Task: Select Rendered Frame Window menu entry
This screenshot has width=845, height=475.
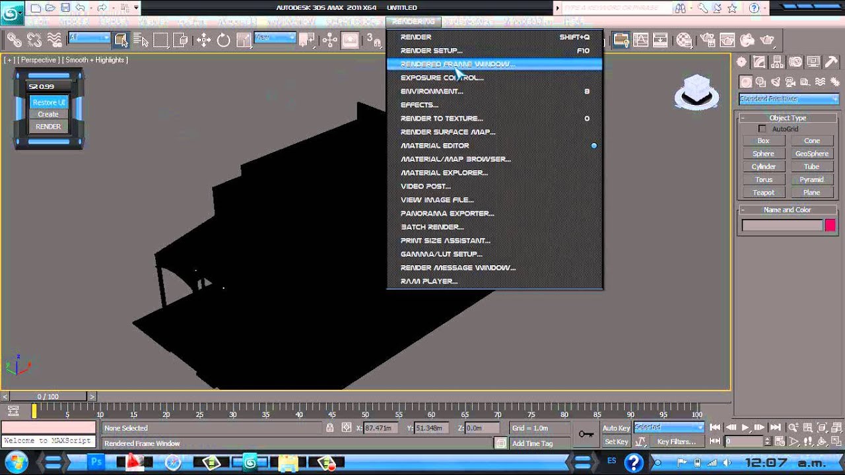Action: pos(494,64)
